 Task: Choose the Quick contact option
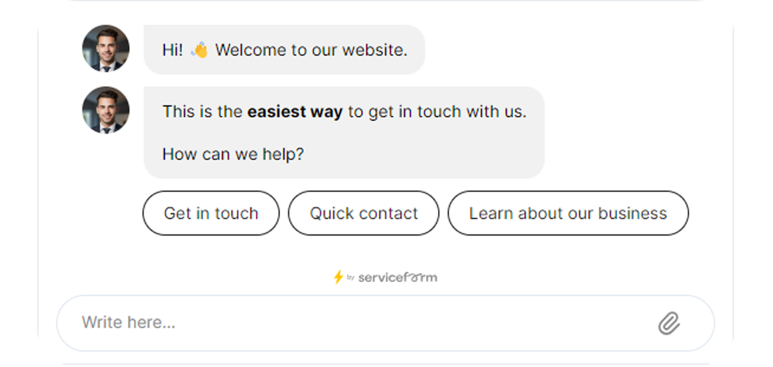coord(363,213)
